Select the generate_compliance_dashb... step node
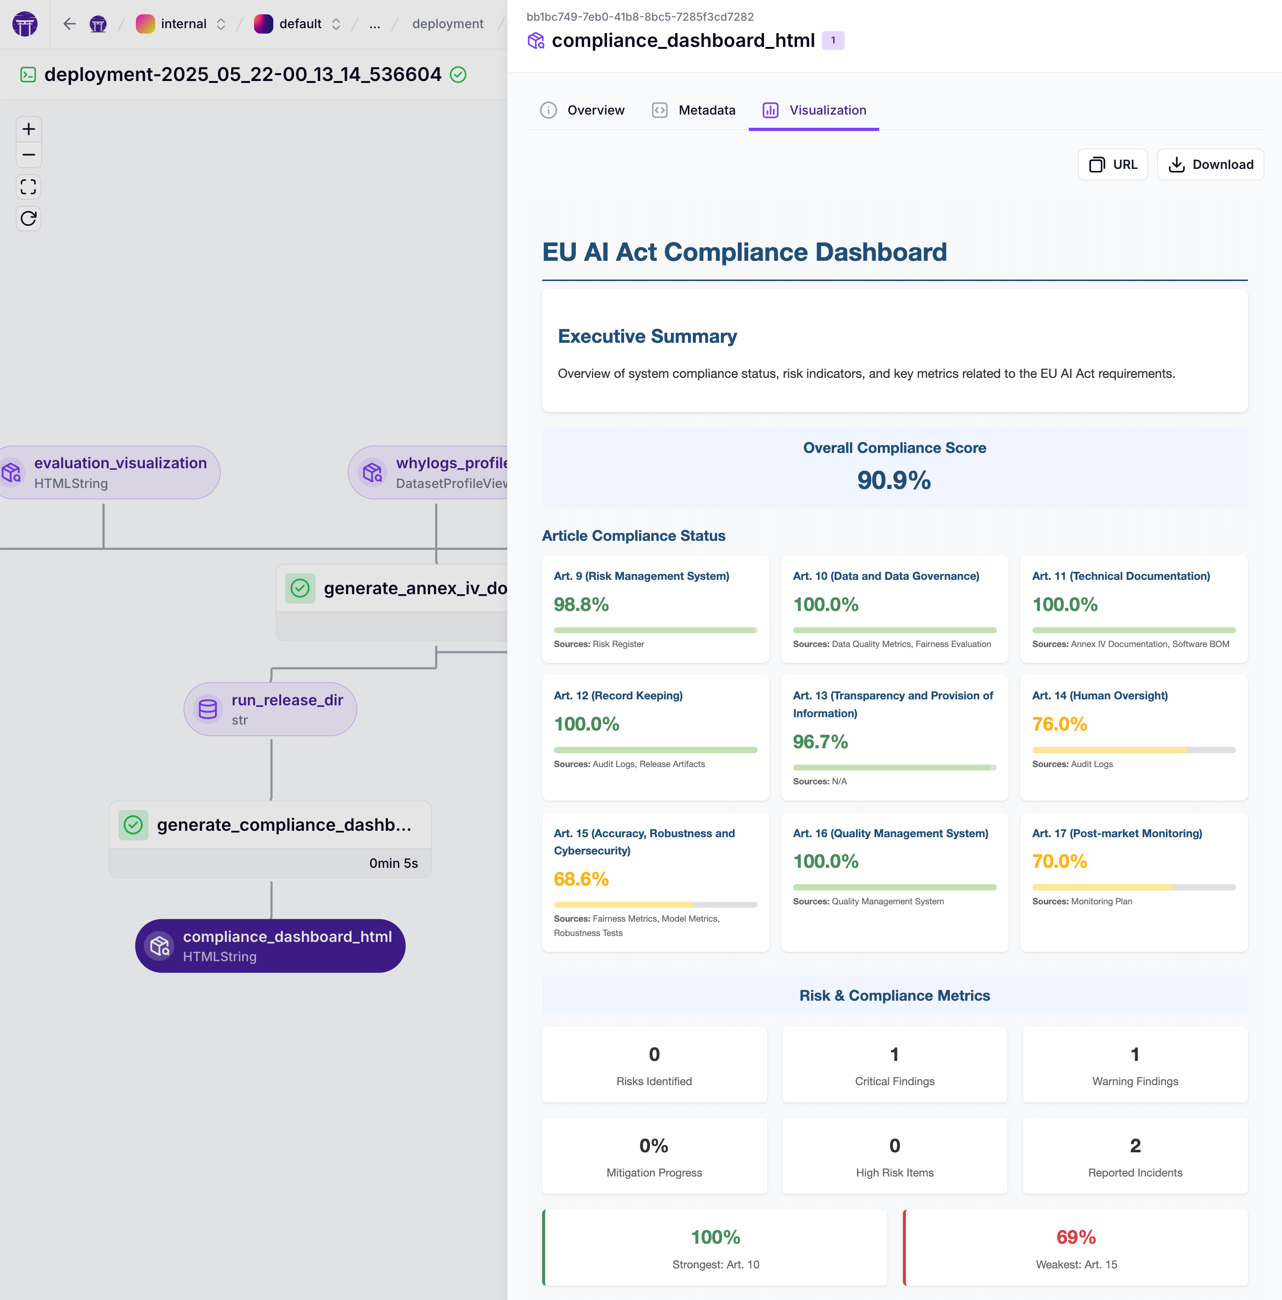 point(270,825)
